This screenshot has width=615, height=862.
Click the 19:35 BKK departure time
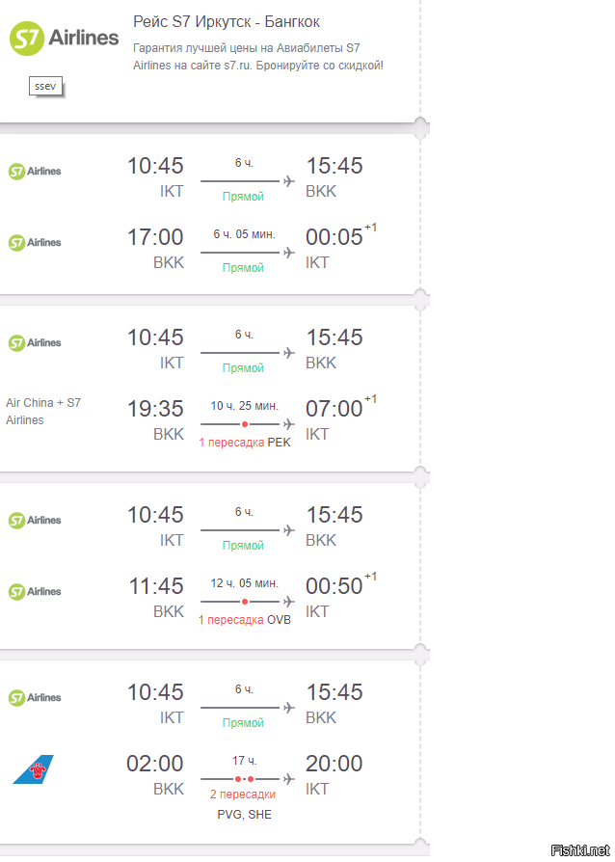154,409
